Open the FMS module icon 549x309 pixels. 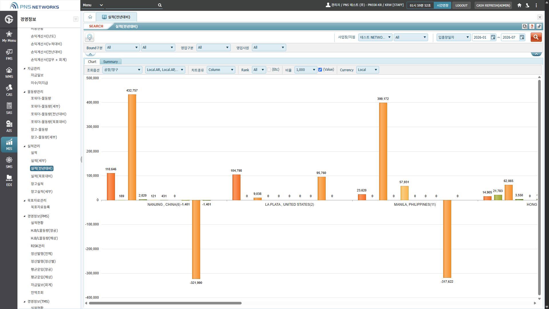click(x=9, y=55)
